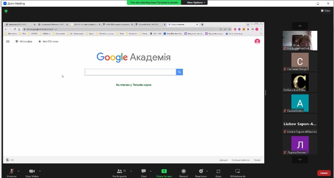Open 'Мій профіль' link
Image resolution: width=334 pixels, height=178 pixels.
point(24,41)
